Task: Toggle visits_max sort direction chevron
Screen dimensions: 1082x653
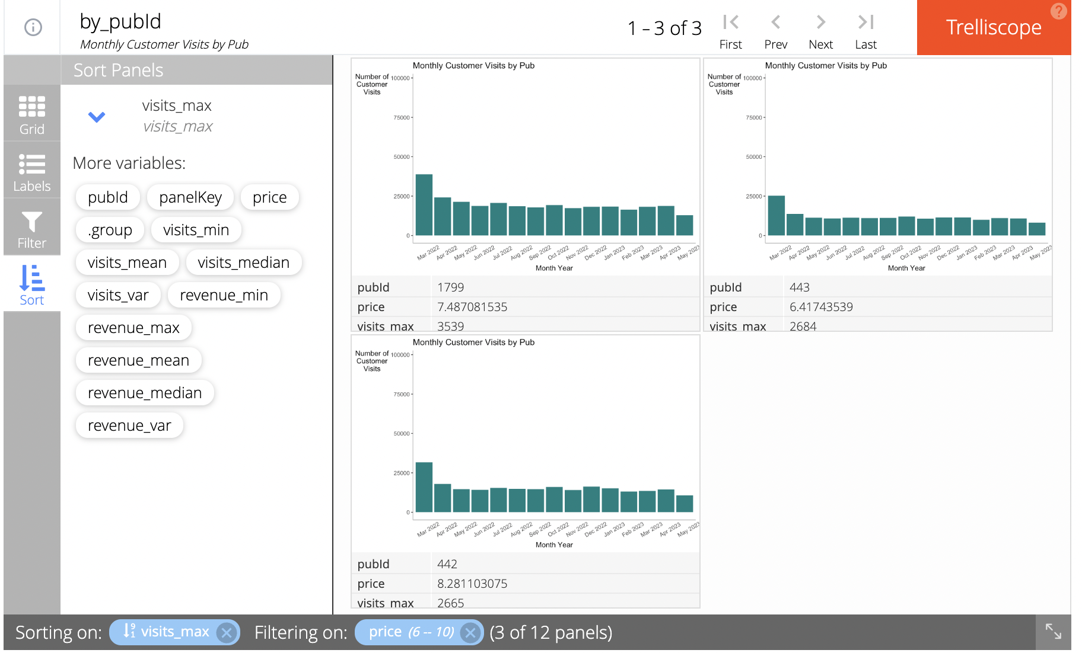Action: [97, 117]
